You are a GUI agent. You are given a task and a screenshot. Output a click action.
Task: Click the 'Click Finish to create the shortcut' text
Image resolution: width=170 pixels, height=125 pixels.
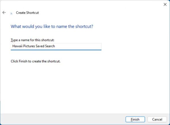35,61
